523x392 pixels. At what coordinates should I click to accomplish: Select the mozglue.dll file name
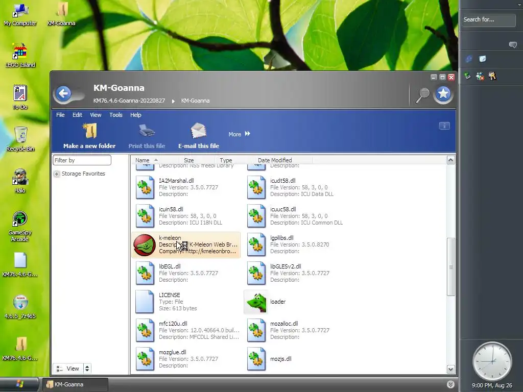point(173,352)
